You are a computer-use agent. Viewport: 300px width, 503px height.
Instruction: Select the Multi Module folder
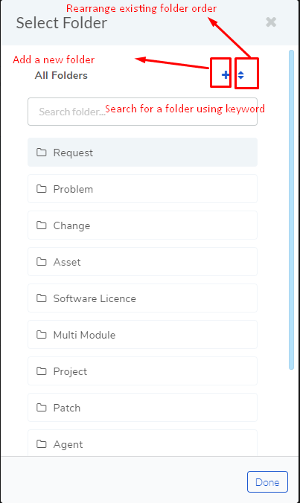pos(142,335)
